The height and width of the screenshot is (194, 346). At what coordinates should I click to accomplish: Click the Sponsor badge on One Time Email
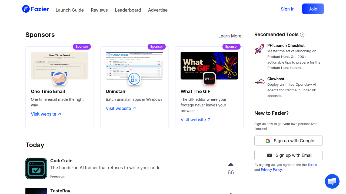pos(82,47)
